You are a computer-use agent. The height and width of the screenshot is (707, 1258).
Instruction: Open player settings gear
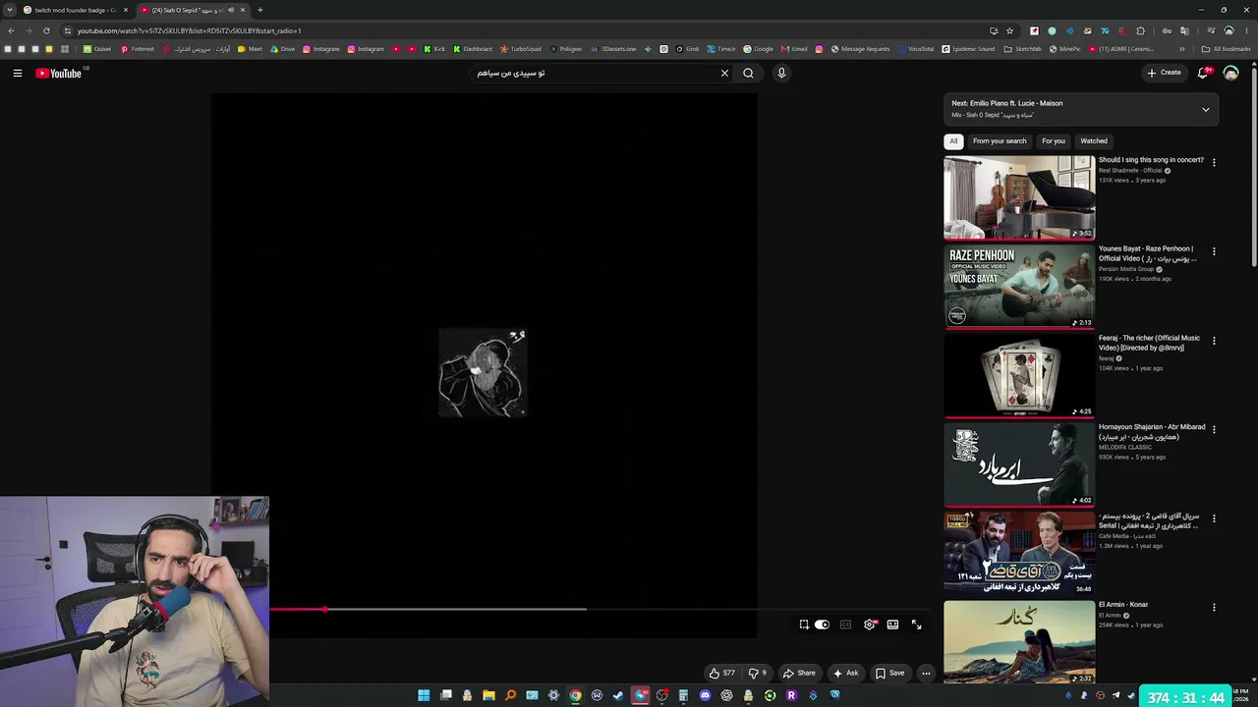[x=869, y=625]
